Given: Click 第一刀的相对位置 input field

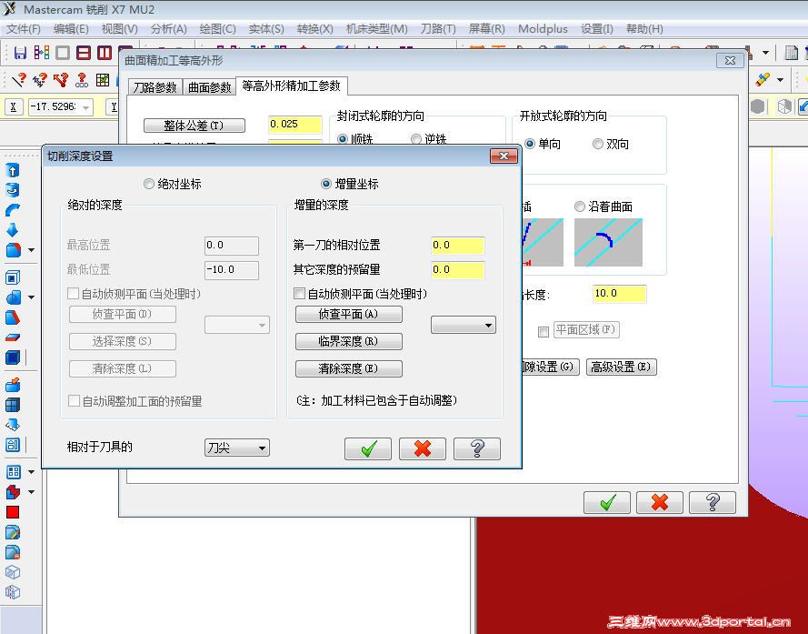Looking at the screenshot, I should click(x=457, y=245).
